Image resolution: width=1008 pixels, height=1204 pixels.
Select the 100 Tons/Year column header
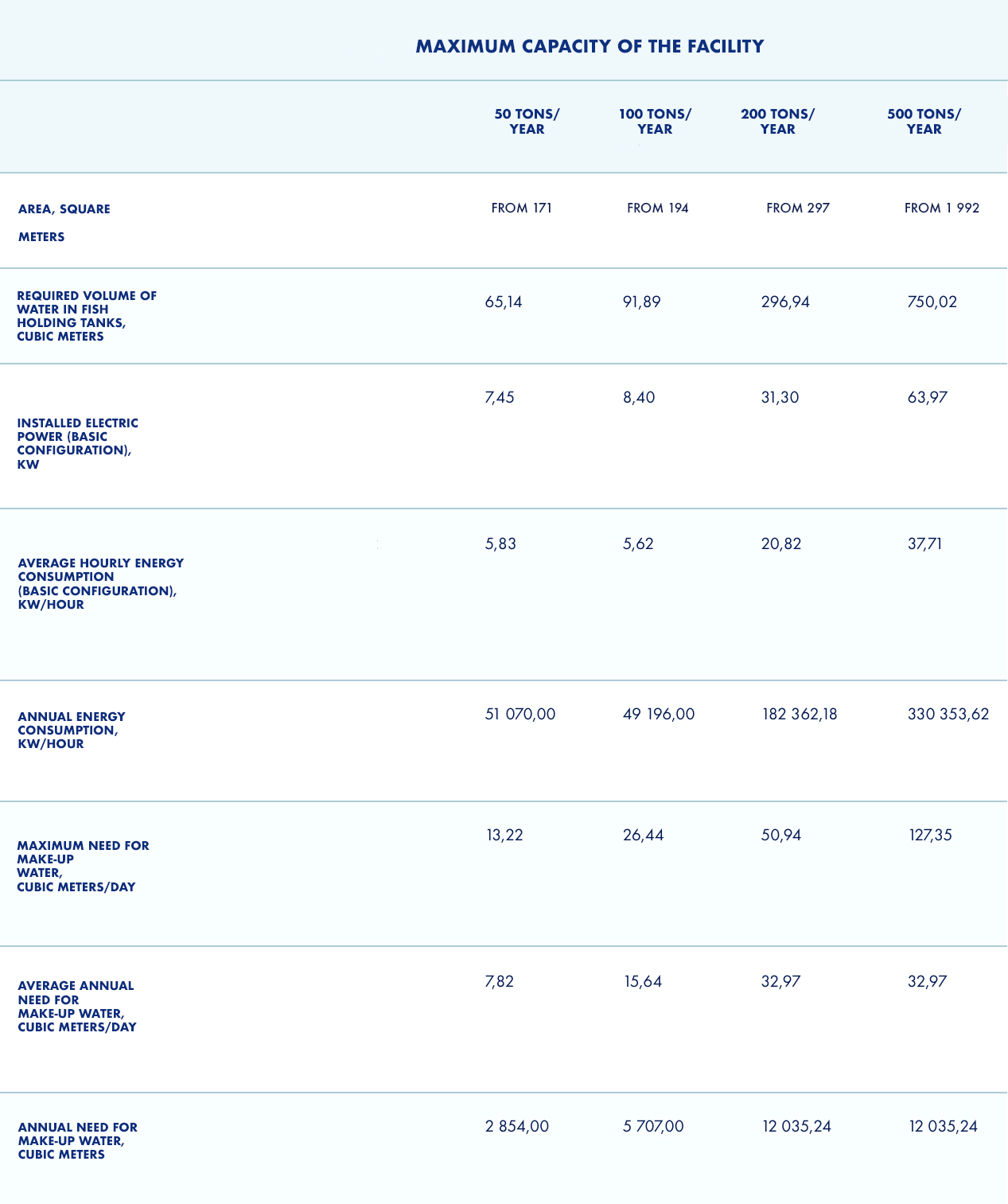pos(655,122)
